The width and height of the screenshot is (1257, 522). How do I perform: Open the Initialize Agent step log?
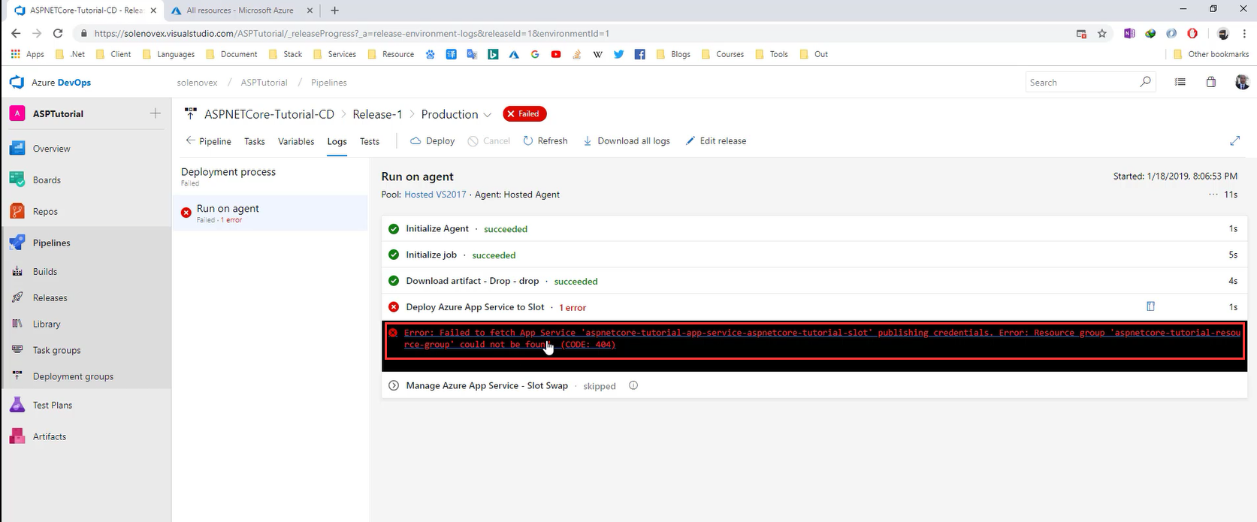coord(814,229)
